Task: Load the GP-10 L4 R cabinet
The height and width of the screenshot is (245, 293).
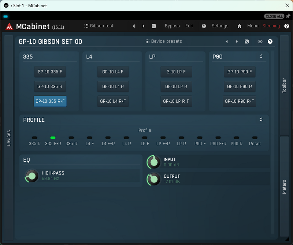Action: coord(113,86)
